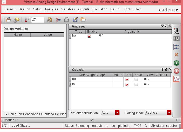The height and width of the screenshot is (132, 183).
Task: Click the orange X delete icon
Action: pyautogui.click(x=177, y=55)
